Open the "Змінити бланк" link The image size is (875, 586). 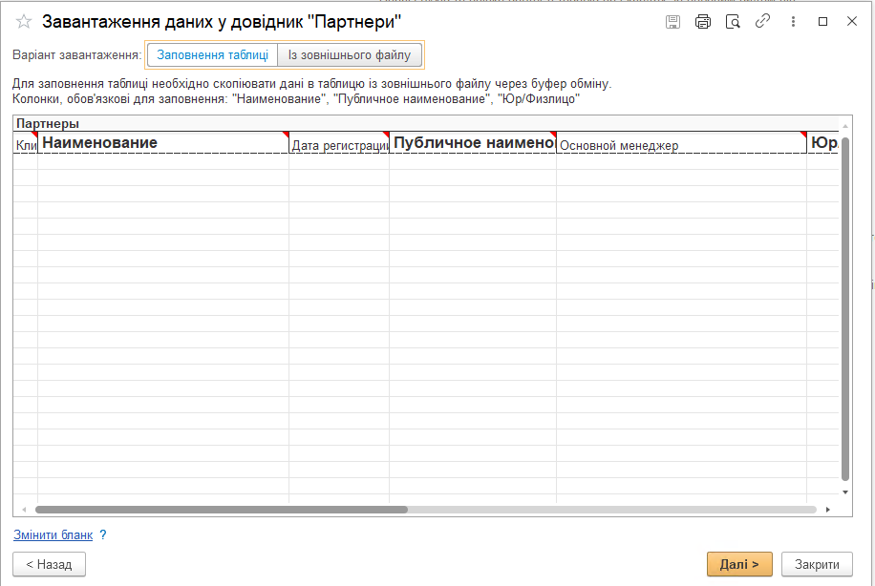click(53, 534)
